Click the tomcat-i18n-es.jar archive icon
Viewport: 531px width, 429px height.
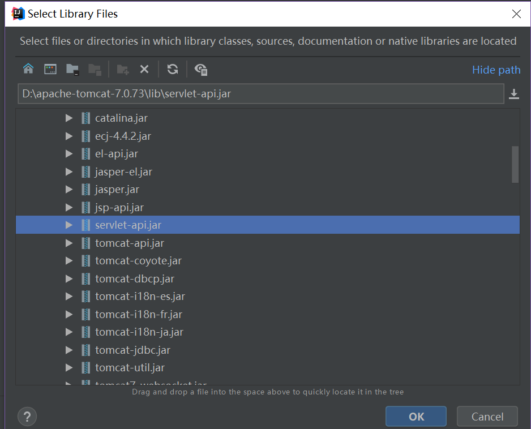[x=86, y=296]
